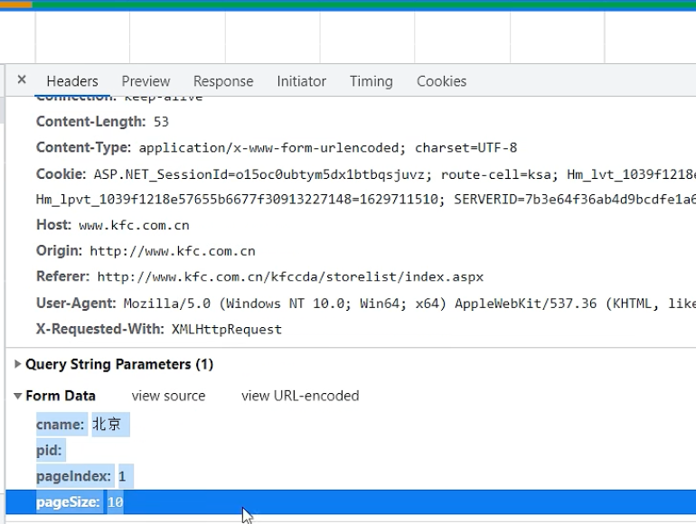Click view source for Form Data
This screenshot has height=524, width=696.
coord(168,396)
